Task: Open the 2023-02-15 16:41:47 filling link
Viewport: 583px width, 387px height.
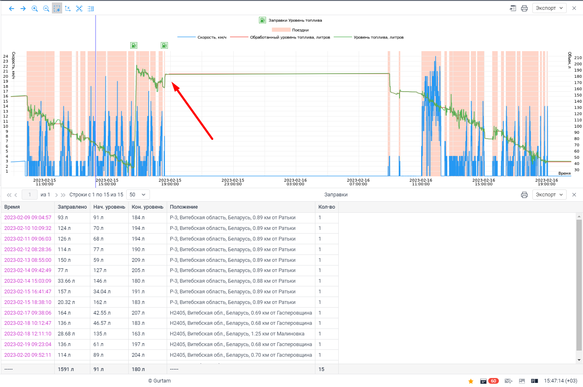Action: click(x=28, y=292)
